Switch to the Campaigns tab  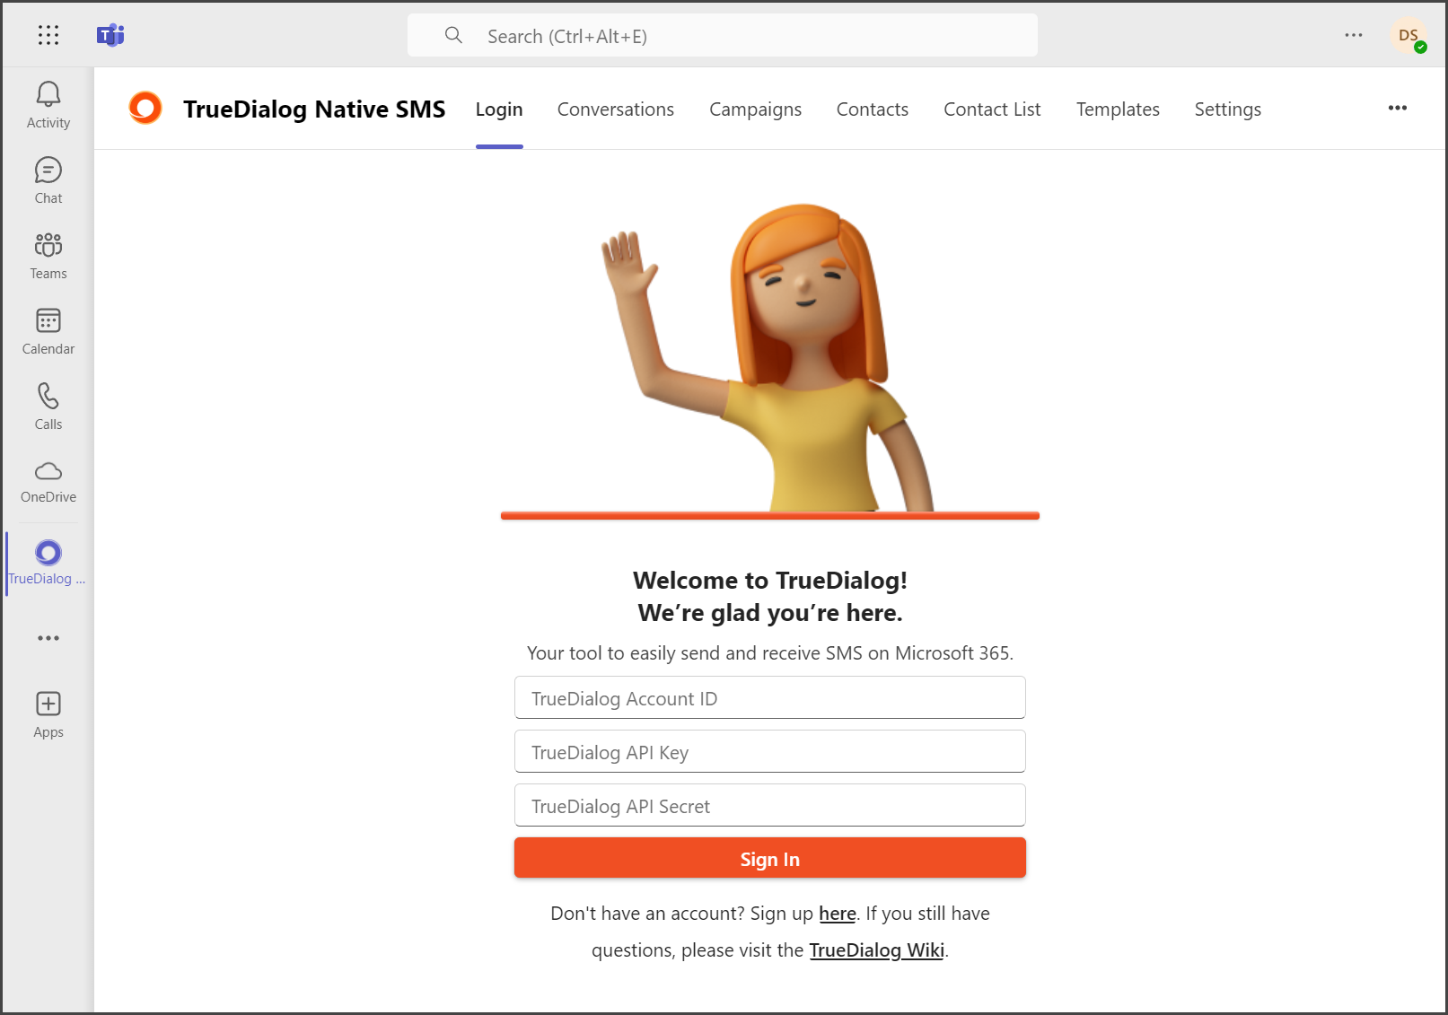(756, 109)
